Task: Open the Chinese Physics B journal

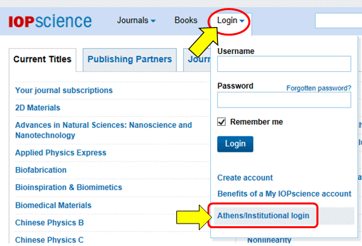Action: 50,222
